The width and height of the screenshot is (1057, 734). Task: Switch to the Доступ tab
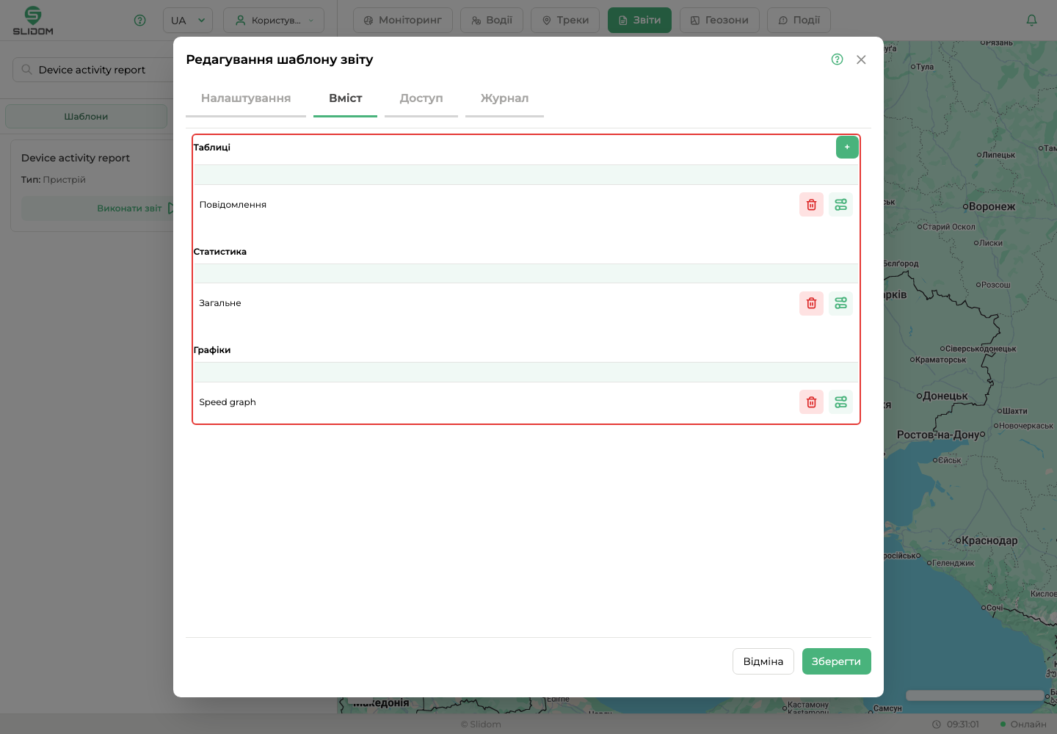pyautogui.click(x=421, y=98)
